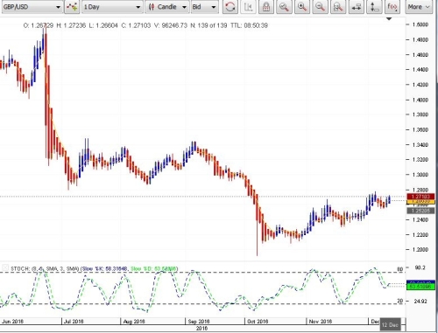Click the 12 Dec date marker
This screenshot has width=438, height=333.
pyautogui.click(x=390, y=324)
